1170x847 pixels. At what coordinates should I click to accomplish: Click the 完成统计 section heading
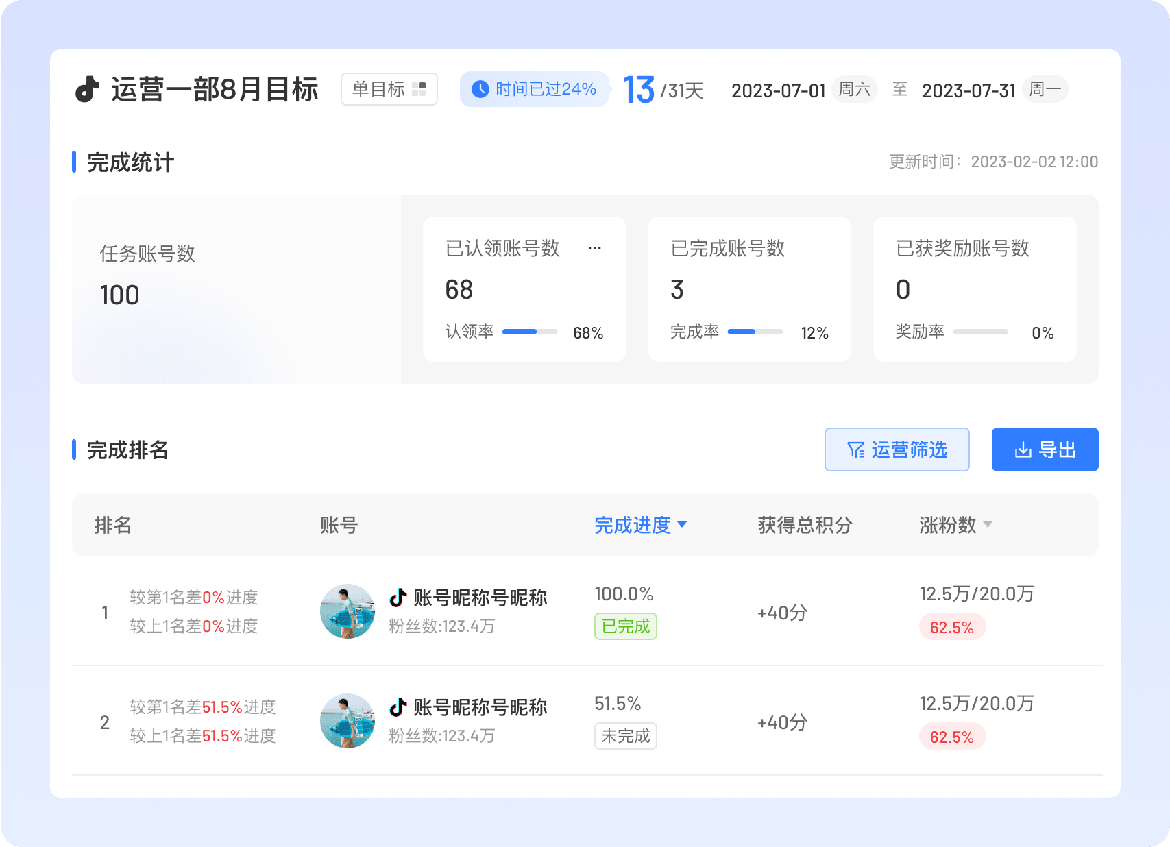click(130, 162)
